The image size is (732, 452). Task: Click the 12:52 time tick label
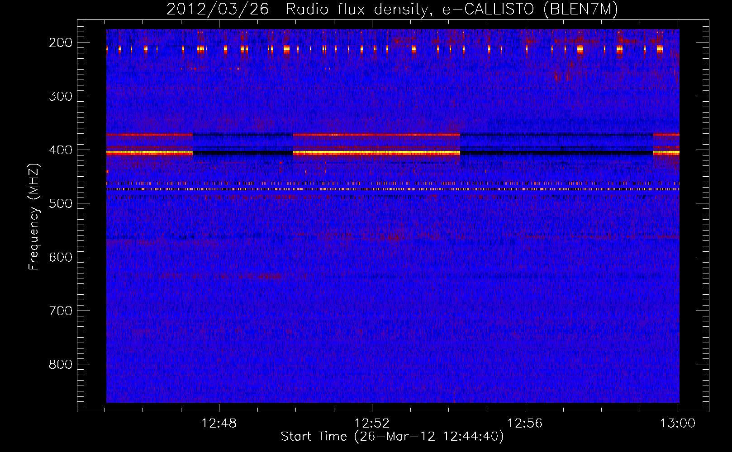[x=372, y=424]
